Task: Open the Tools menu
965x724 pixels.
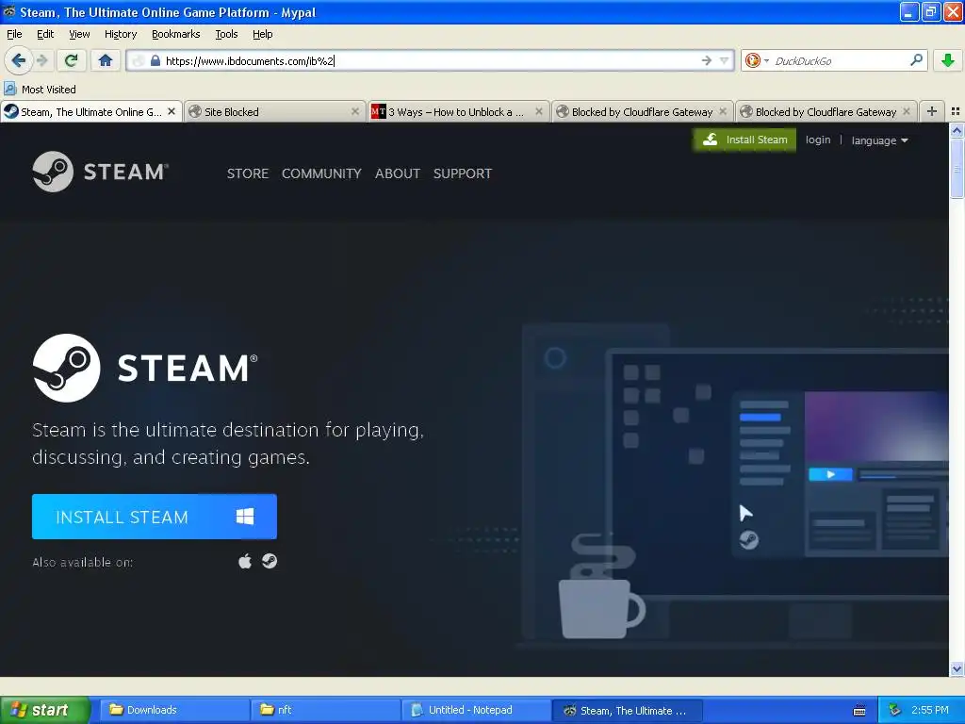Action: (x=226, y=34)
